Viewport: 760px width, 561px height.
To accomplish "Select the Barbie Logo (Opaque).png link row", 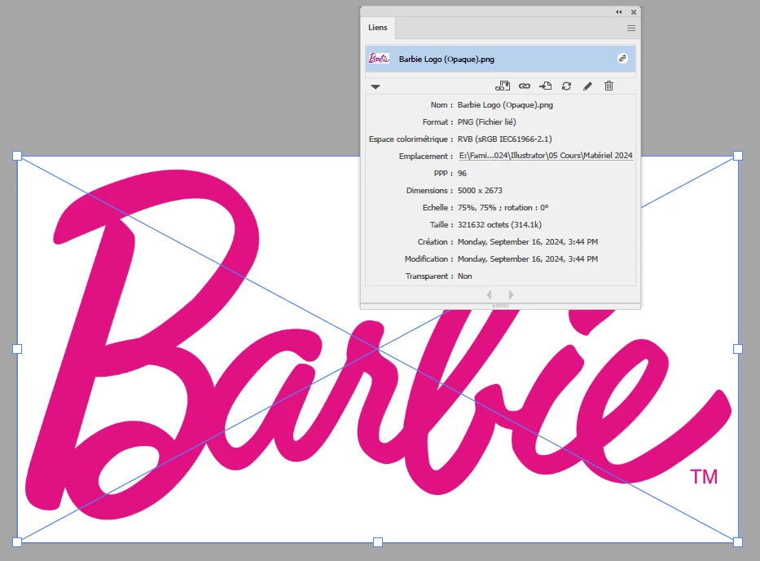I will (x=500, y=60).
